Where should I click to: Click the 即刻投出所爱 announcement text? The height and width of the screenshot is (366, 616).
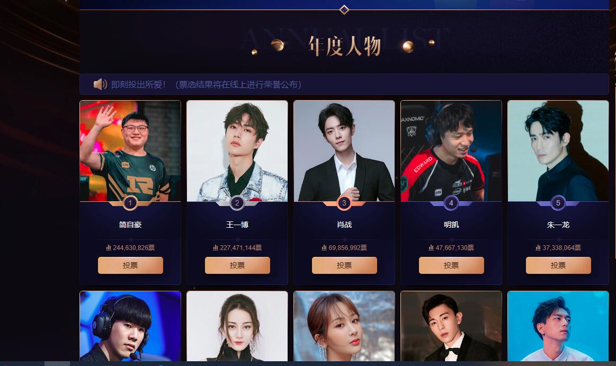pyautogui.click(x=139, y=84)
